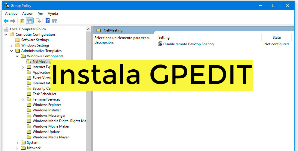This screenshot has width=298, height=151.
Task: Expand the Terminal Services node
Action: 23,99
